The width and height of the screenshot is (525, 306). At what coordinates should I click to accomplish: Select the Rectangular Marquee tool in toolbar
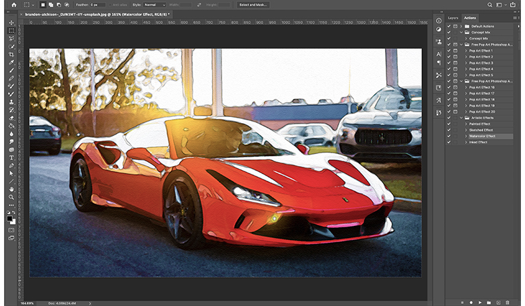(11, 30)
